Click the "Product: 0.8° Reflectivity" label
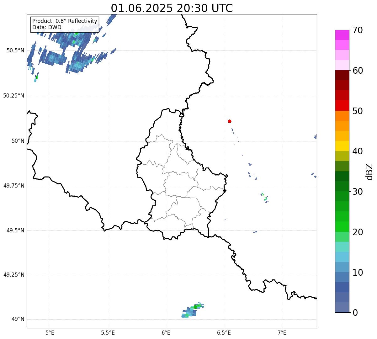 click(x=65, y=21)
